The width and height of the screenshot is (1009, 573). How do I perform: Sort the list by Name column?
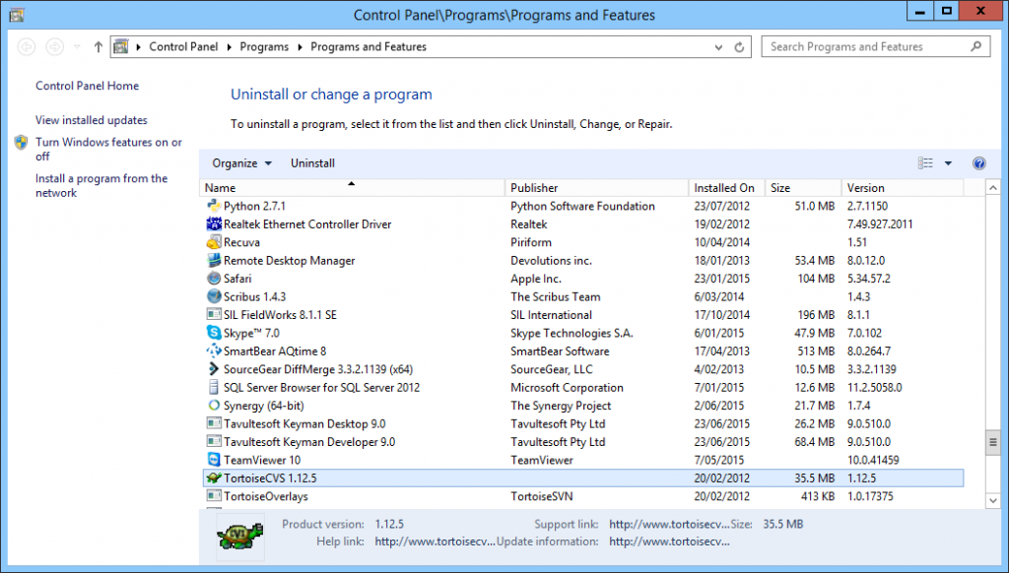pyautogui.click(x=352, y=188)
